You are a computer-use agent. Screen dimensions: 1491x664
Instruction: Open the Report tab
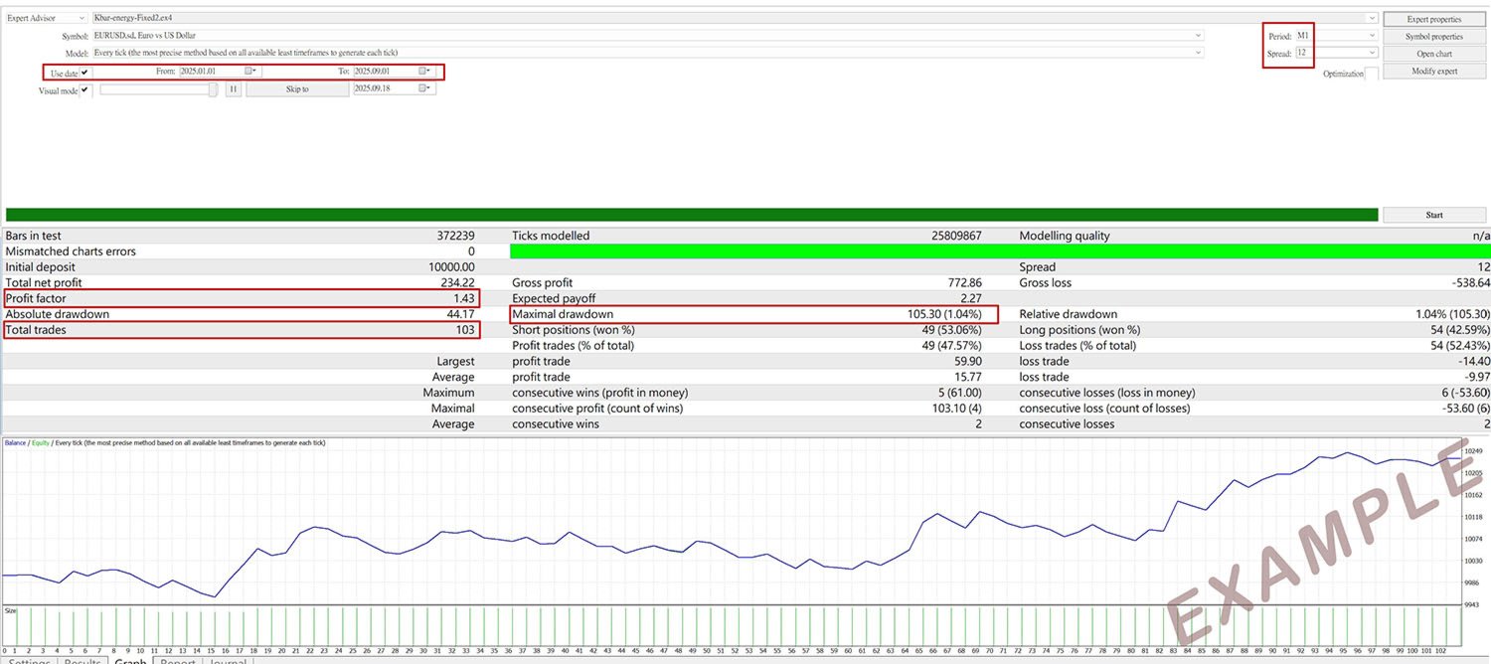pyautogui.click(x=178, y=662)
